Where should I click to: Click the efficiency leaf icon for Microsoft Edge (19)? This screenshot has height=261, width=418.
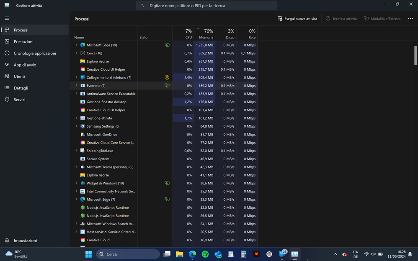point(167,45)
